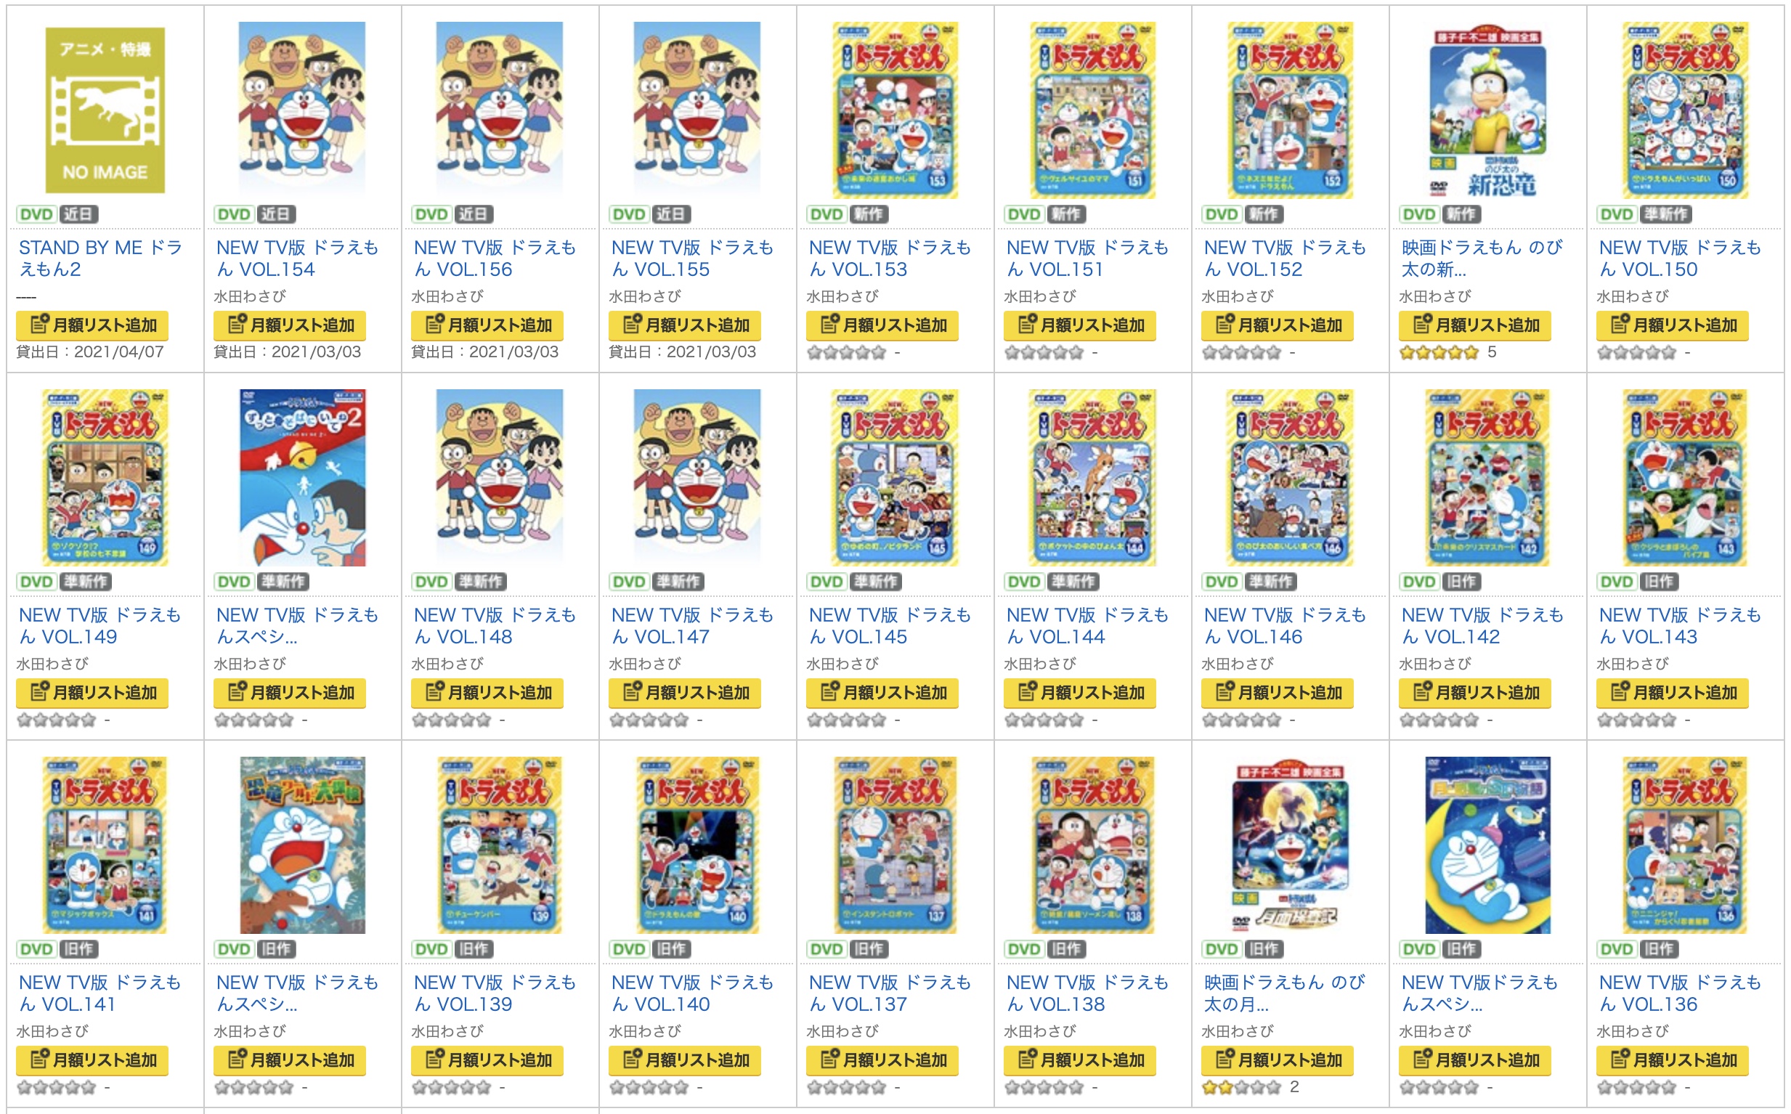
Task: Open the VOL.152 DVD cover thumbnail
Action: [1289, 110]
